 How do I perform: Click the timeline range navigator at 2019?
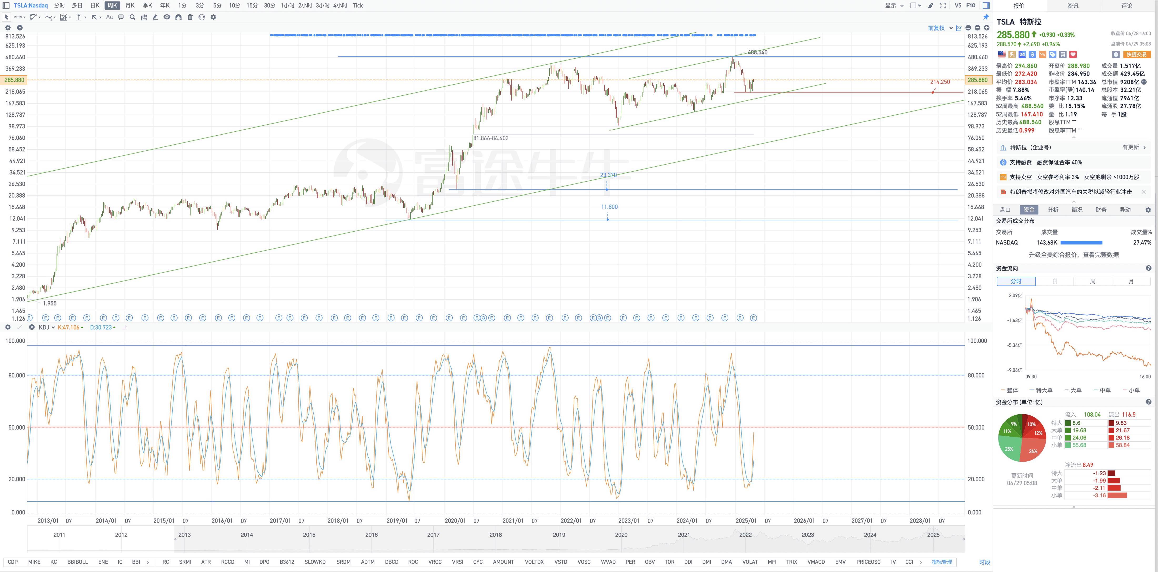pyautogui.click(x=559, y=535)
